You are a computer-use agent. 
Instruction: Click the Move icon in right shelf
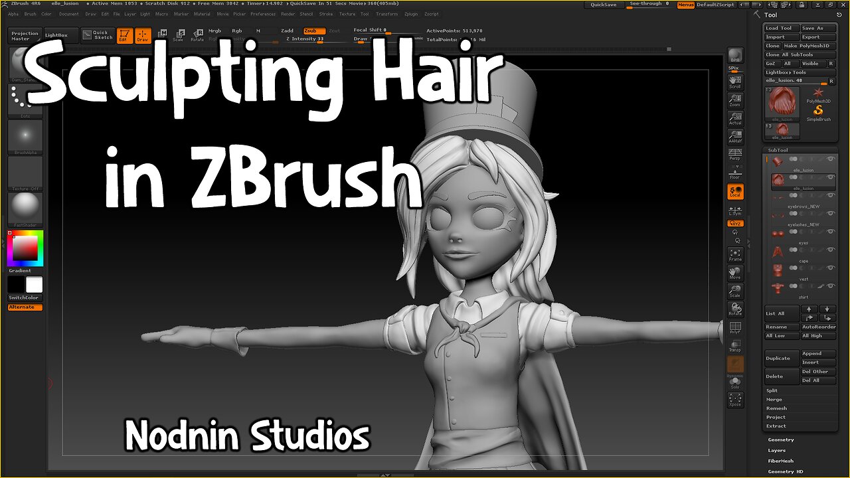tap(735, 273)
